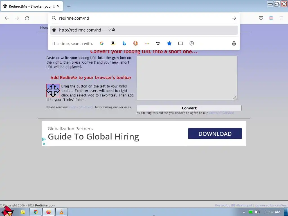Reload the current page
Image resolution: width=288 pixels, height=216 pixels.
[27, 18]
